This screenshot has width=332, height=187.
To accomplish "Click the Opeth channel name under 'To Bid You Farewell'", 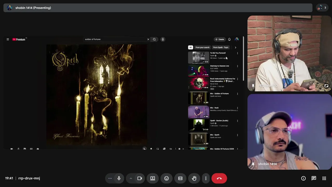I will coord(212,56).
